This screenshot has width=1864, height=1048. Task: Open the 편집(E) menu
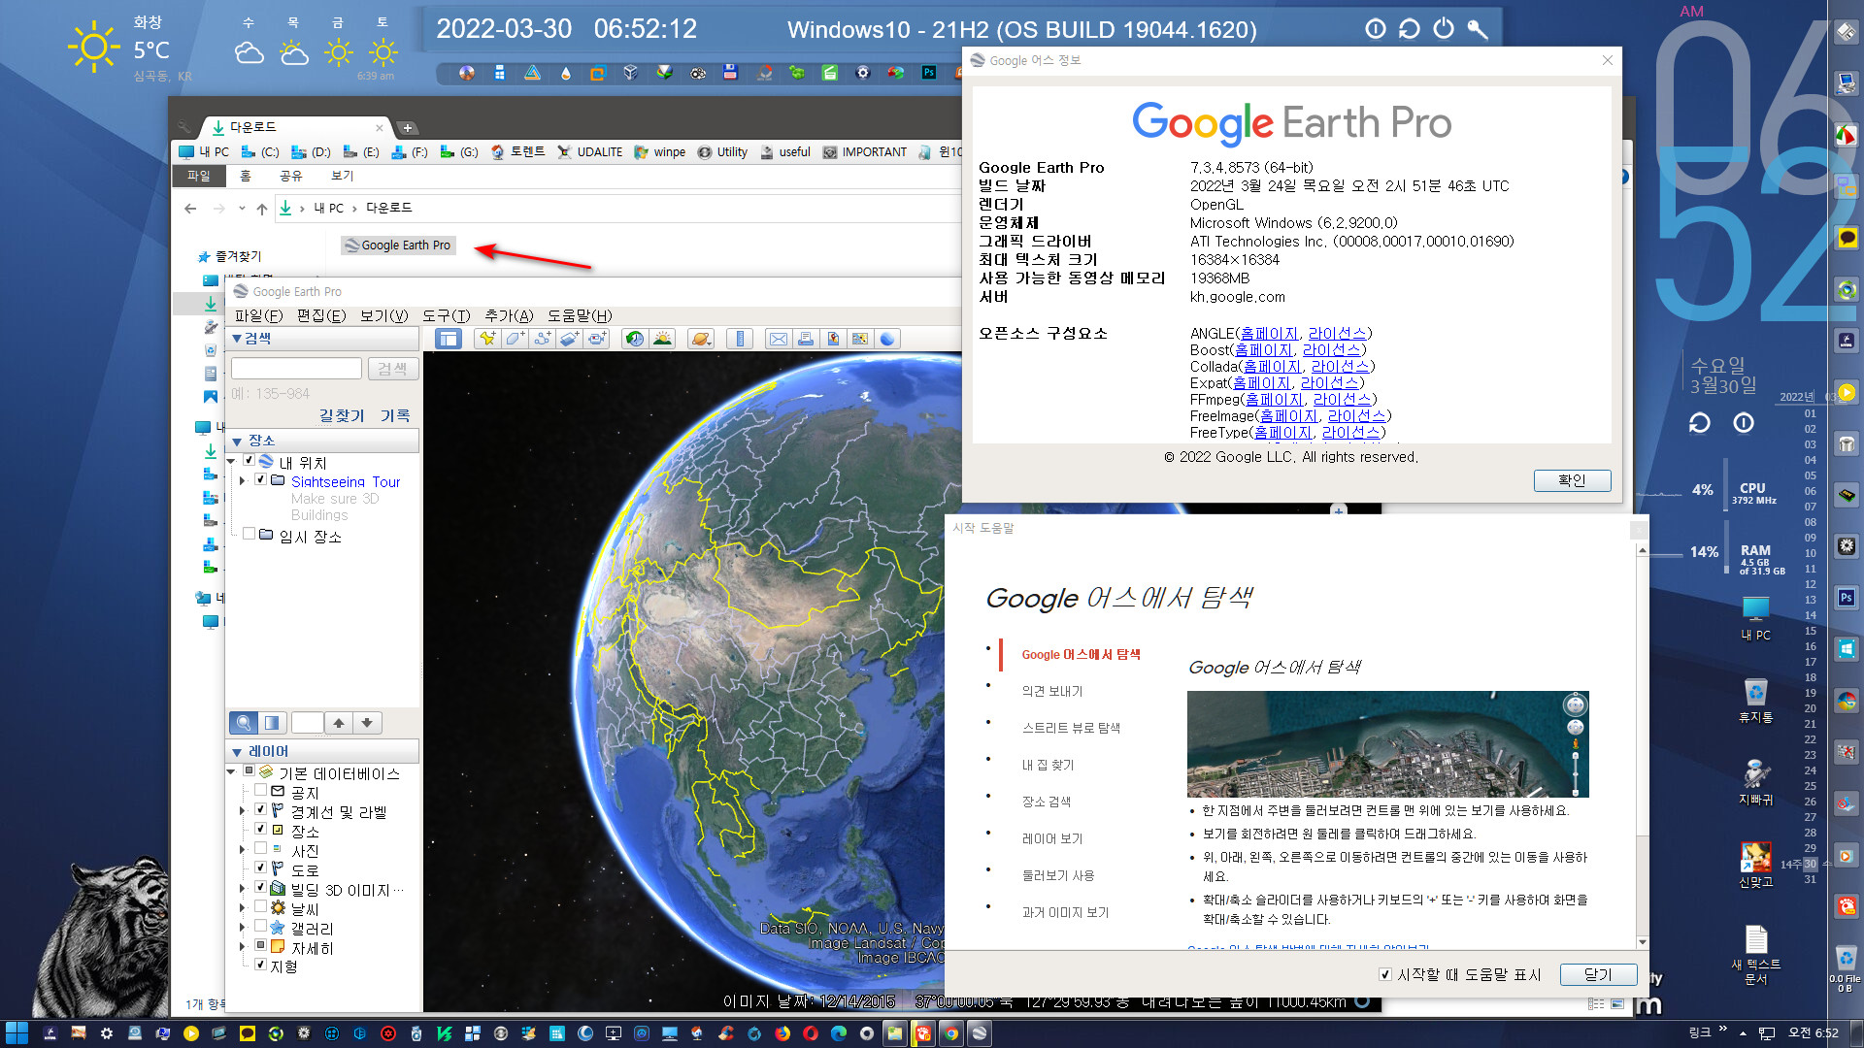[321, 315]
